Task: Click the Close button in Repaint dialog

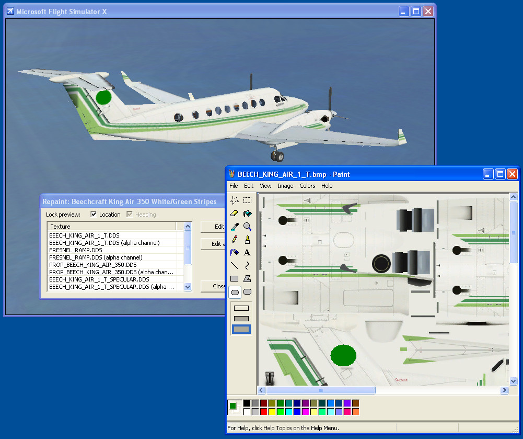Action: point(214,286)
